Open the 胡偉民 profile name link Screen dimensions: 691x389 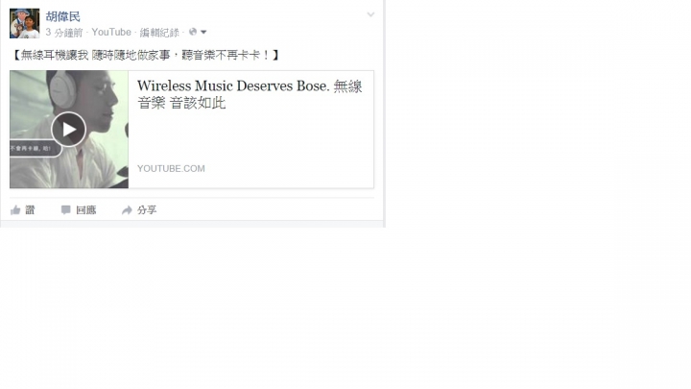(x=63, y=16)
